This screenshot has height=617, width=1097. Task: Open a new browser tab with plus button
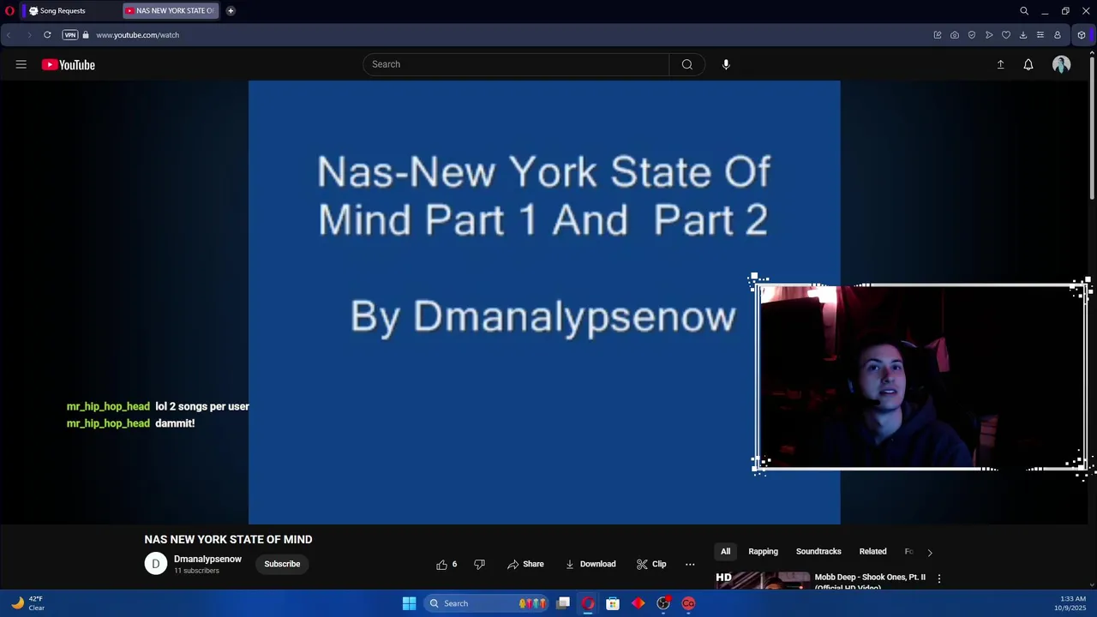[231, 11]
